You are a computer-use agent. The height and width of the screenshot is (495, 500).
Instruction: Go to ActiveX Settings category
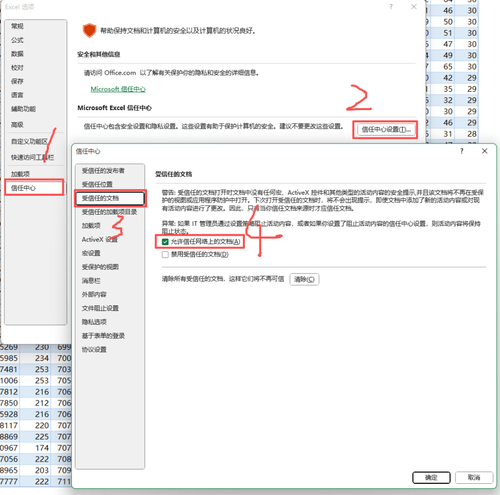pyautogui.click(x=99, y=239)
